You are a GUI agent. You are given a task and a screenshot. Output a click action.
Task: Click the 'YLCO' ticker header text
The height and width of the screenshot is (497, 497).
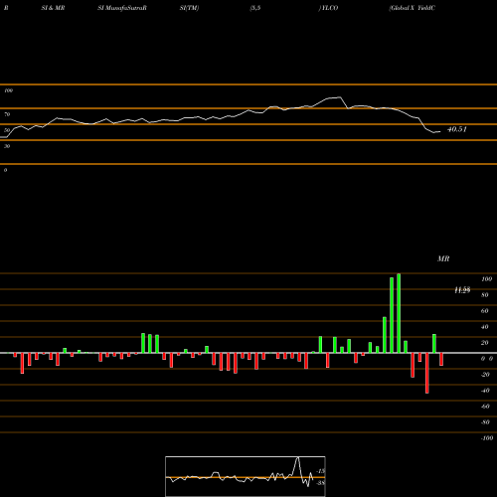coord(329,8)
